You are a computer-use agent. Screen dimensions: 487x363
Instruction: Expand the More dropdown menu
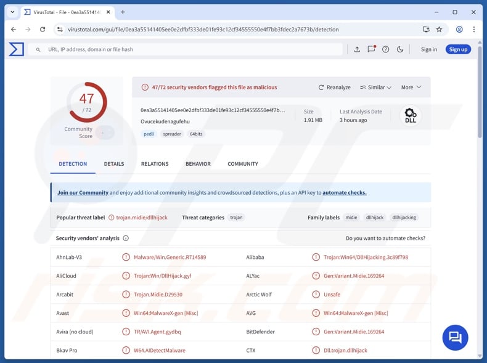pos(411,88)
